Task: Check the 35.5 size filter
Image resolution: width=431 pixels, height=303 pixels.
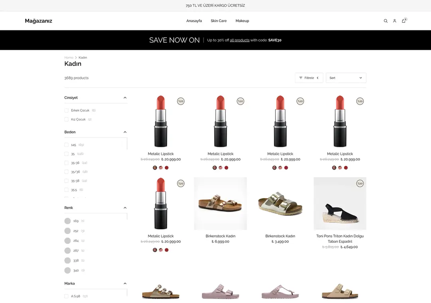Action: coord(66,190)
